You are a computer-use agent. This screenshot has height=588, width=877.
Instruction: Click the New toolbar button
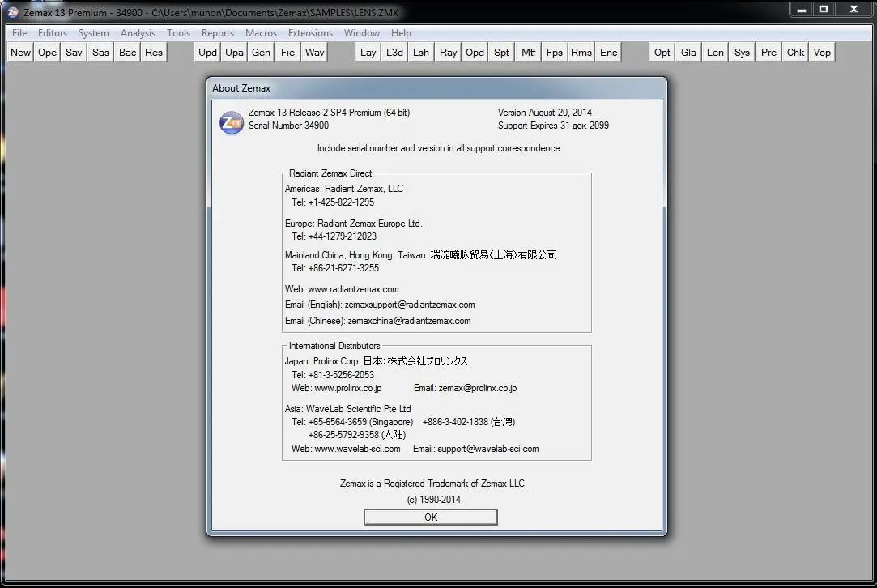pyautogui.click(x=21, y=53)
